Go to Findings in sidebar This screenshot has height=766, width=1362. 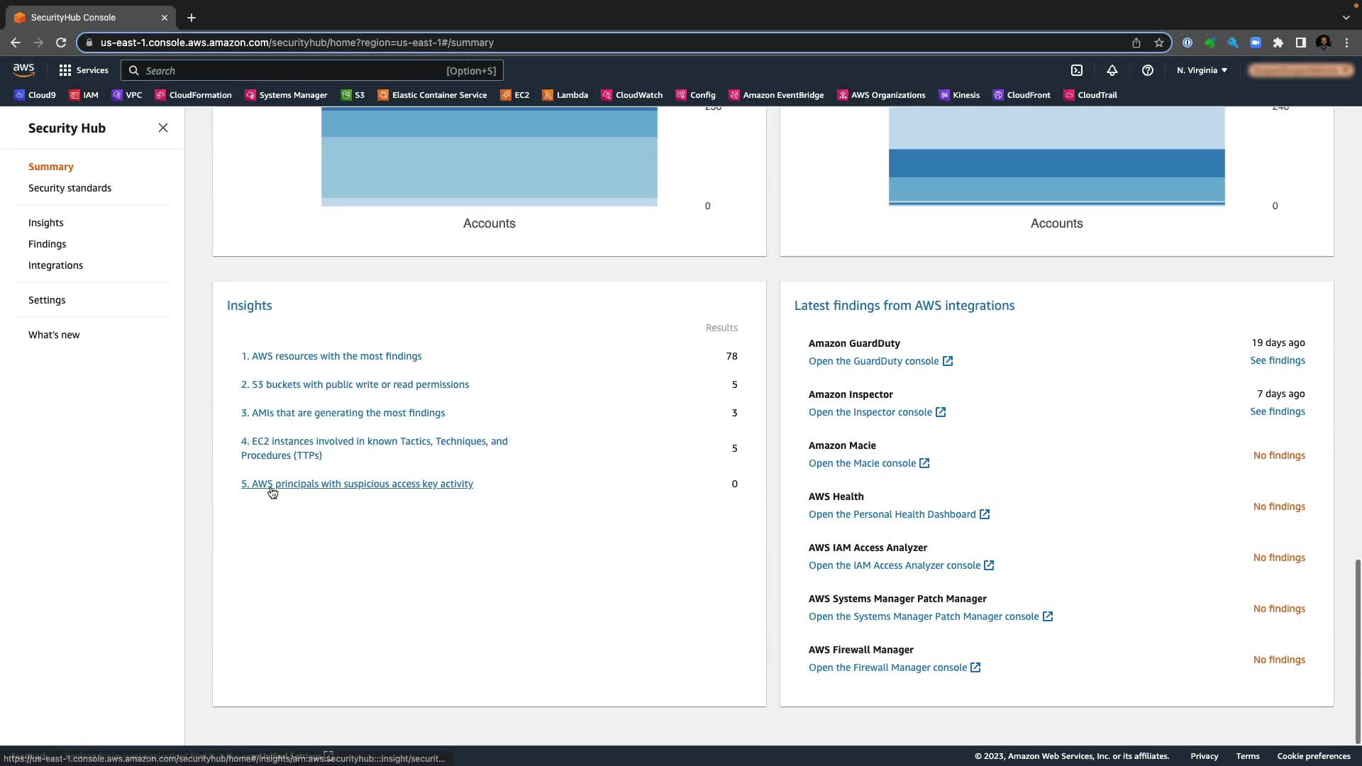point(47,244)
